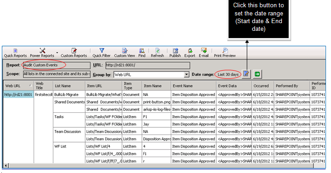This screenshot has height=173, width=331.
Task: Expand the Power Reports dropdown arrow
Action: (57, 53)
